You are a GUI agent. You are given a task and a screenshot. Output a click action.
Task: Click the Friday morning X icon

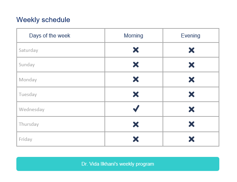(x=136, y=139)
